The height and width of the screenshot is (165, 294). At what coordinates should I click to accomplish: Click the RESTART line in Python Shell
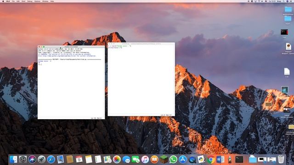(69, 59)
